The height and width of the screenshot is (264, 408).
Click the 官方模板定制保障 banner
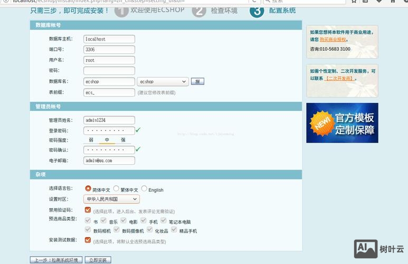coord(342,123)
